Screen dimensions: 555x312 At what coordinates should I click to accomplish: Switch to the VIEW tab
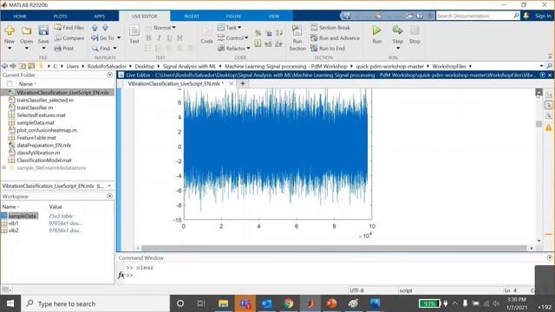[274, 16]
